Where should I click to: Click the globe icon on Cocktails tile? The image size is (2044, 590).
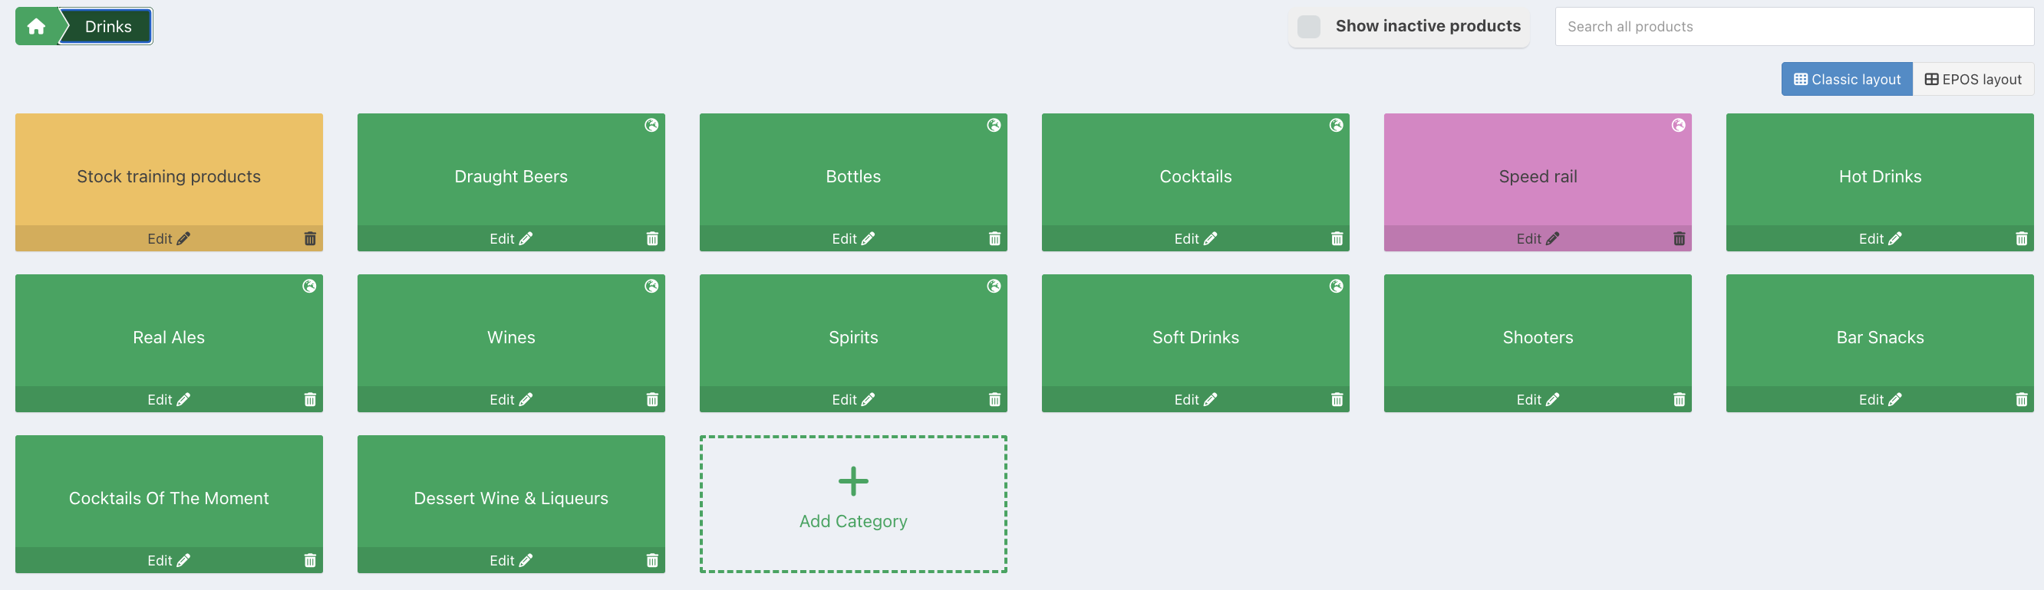tap(1337, 125)
